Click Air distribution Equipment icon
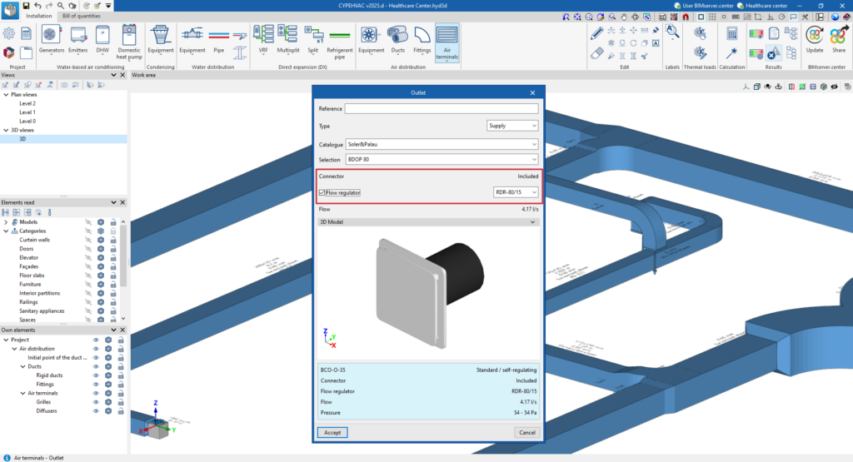This screenshot has width=853, height=462. (371, 39)
